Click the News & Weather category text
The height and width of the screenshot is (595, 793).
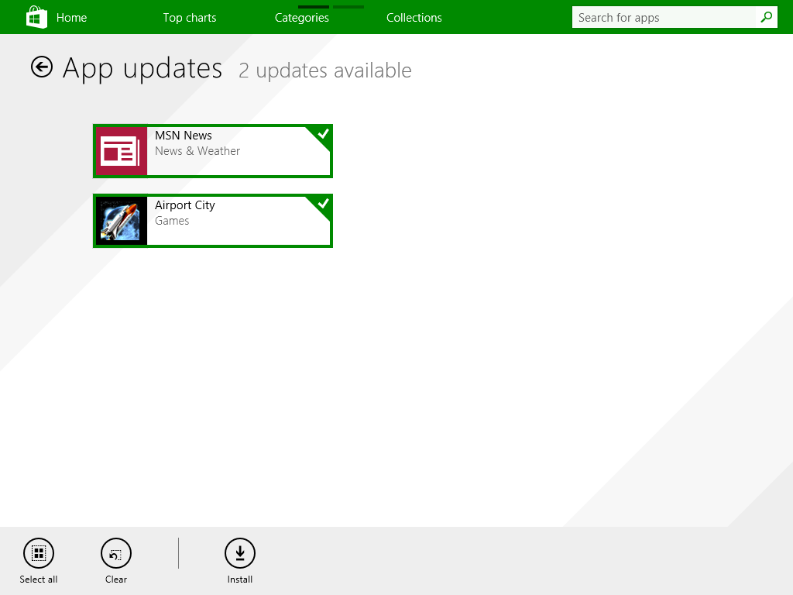click(x=197, y=151)
